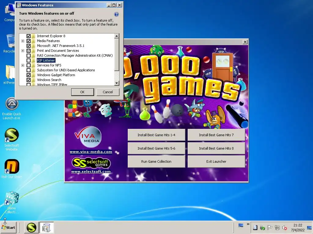Open the Selectsoft Website shortcut
Image resolution: width=313 pixels, height=234 pixels.
pyautogui.click(x=12, y=139)
